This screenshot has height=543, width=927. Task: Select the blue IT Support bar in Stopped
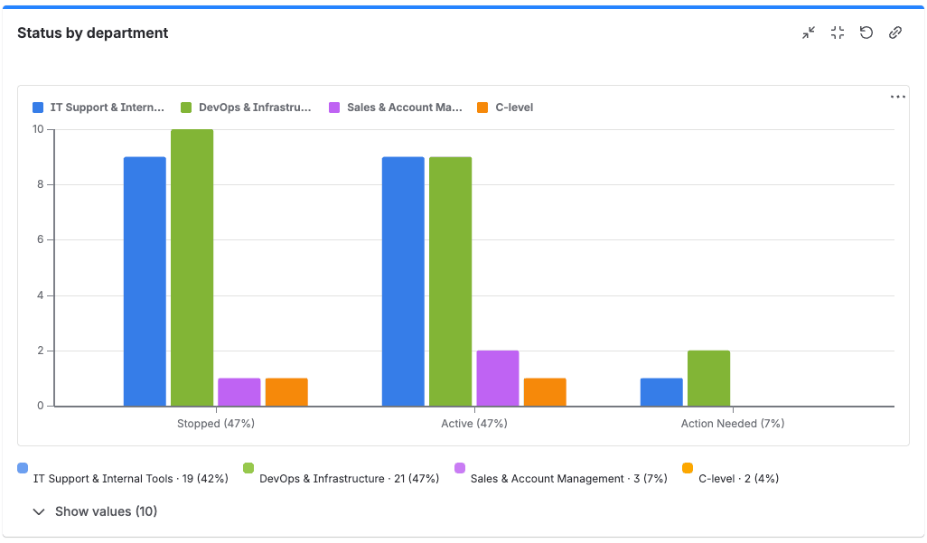point(145,282)
